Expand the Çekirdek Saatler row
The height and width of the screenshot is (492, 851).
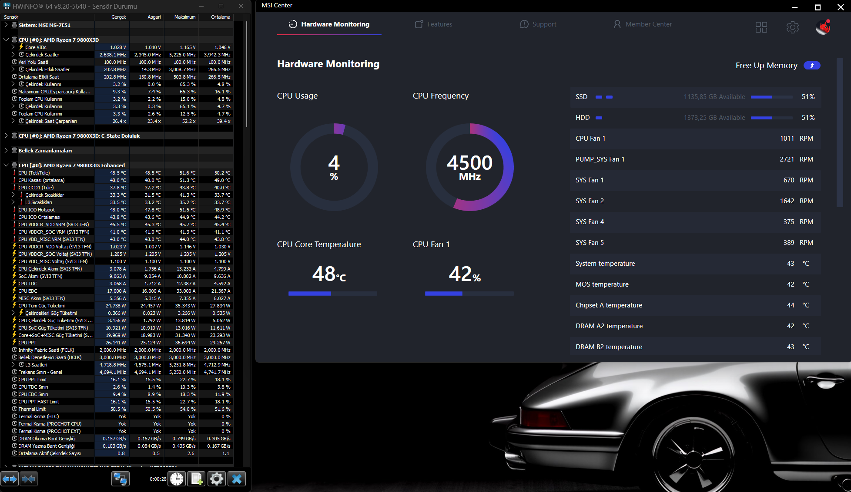13,54
